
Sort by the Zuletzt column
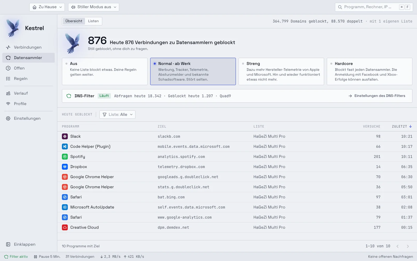click(x=402, y=127)
